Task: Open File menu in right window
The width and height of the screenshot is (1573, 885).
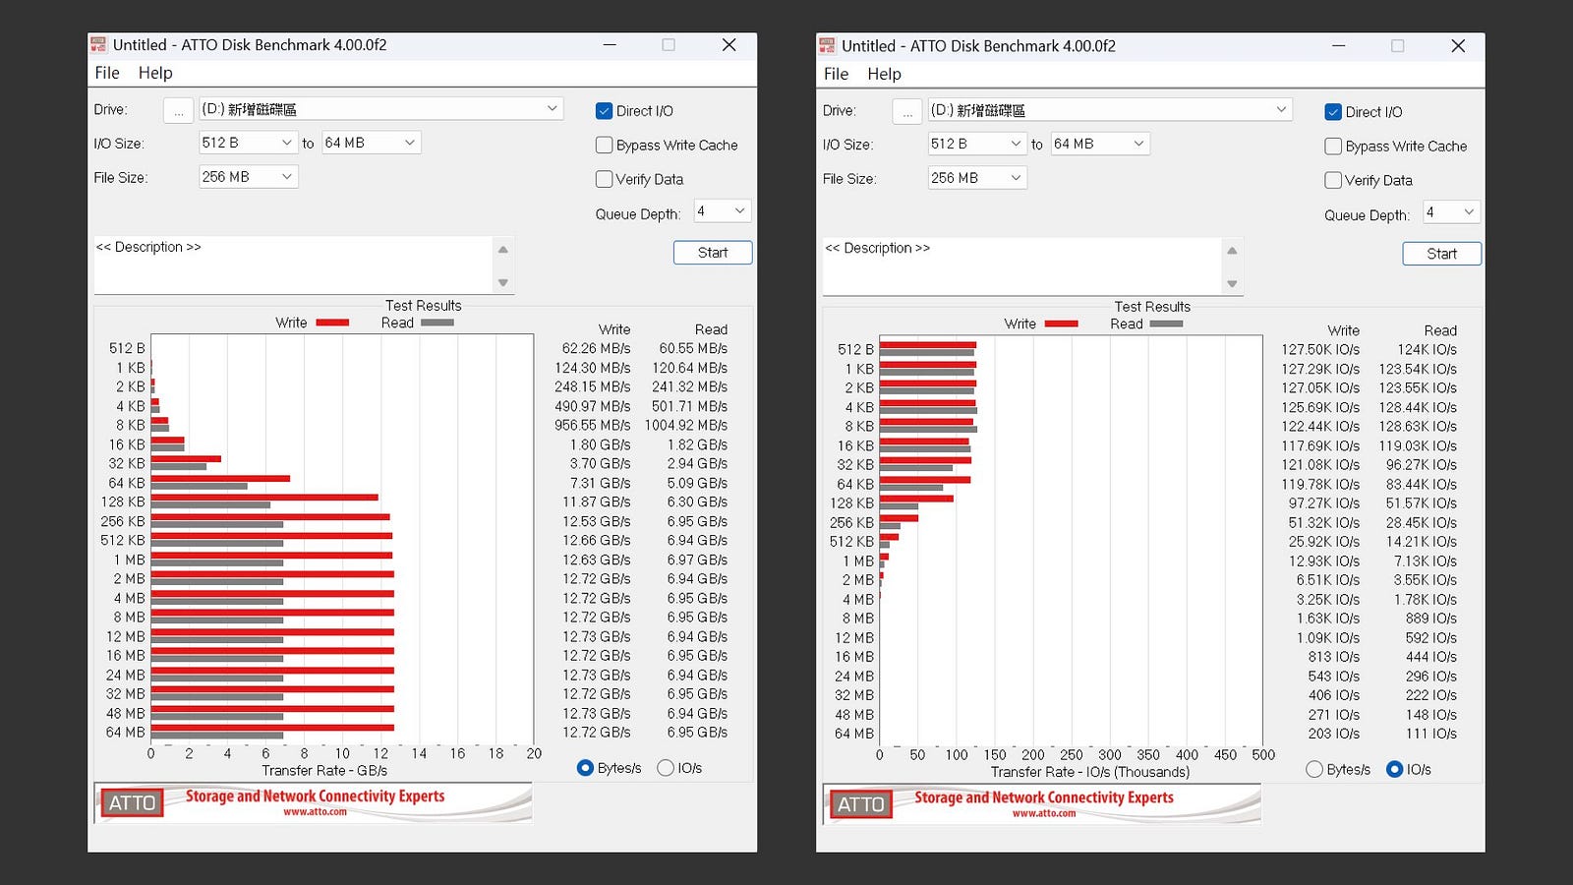Action: click(836, 74)
